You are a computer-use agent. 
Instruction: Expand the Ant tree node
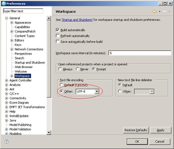7,89
